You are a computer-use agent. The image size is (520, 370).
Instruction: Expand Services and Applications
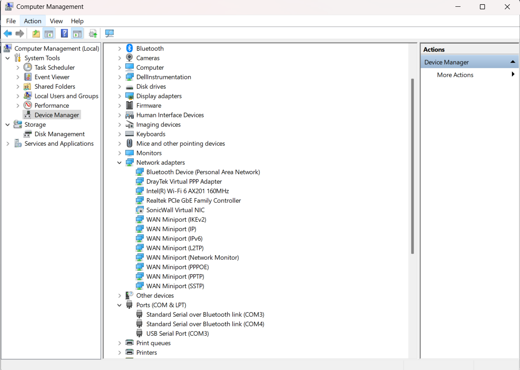tap(8, 144)
